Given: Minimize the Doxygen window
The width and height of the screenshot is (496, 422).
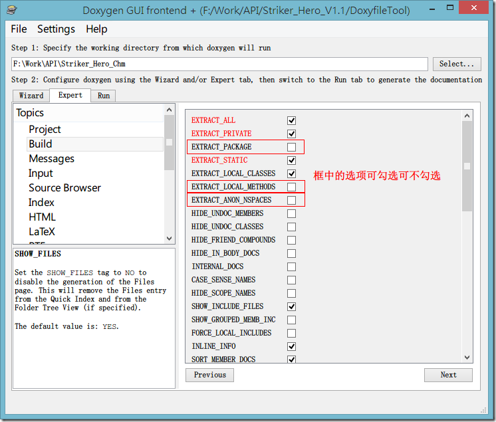Looking at the screenshot, I should pos(432,8).
